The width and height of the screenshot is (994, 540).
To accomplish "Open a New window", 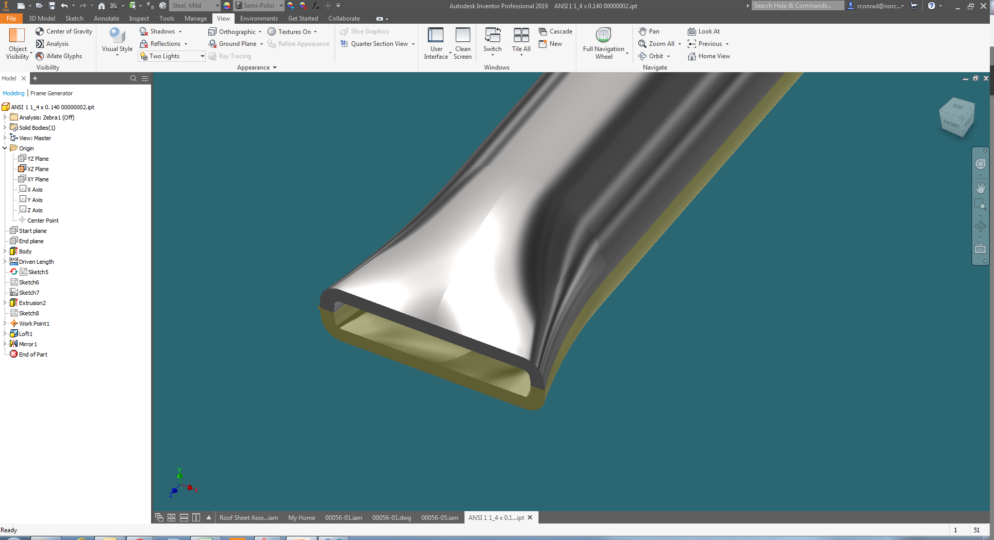I will click(550, 44).
